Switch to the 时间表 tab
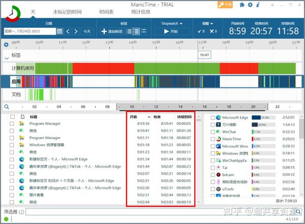Screen dimensions: 305x224 click(x=106, y=11)
